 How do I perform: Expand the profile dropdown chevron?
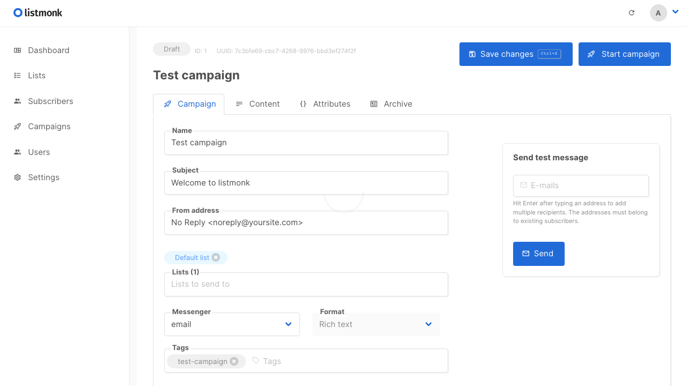point(675,11)
